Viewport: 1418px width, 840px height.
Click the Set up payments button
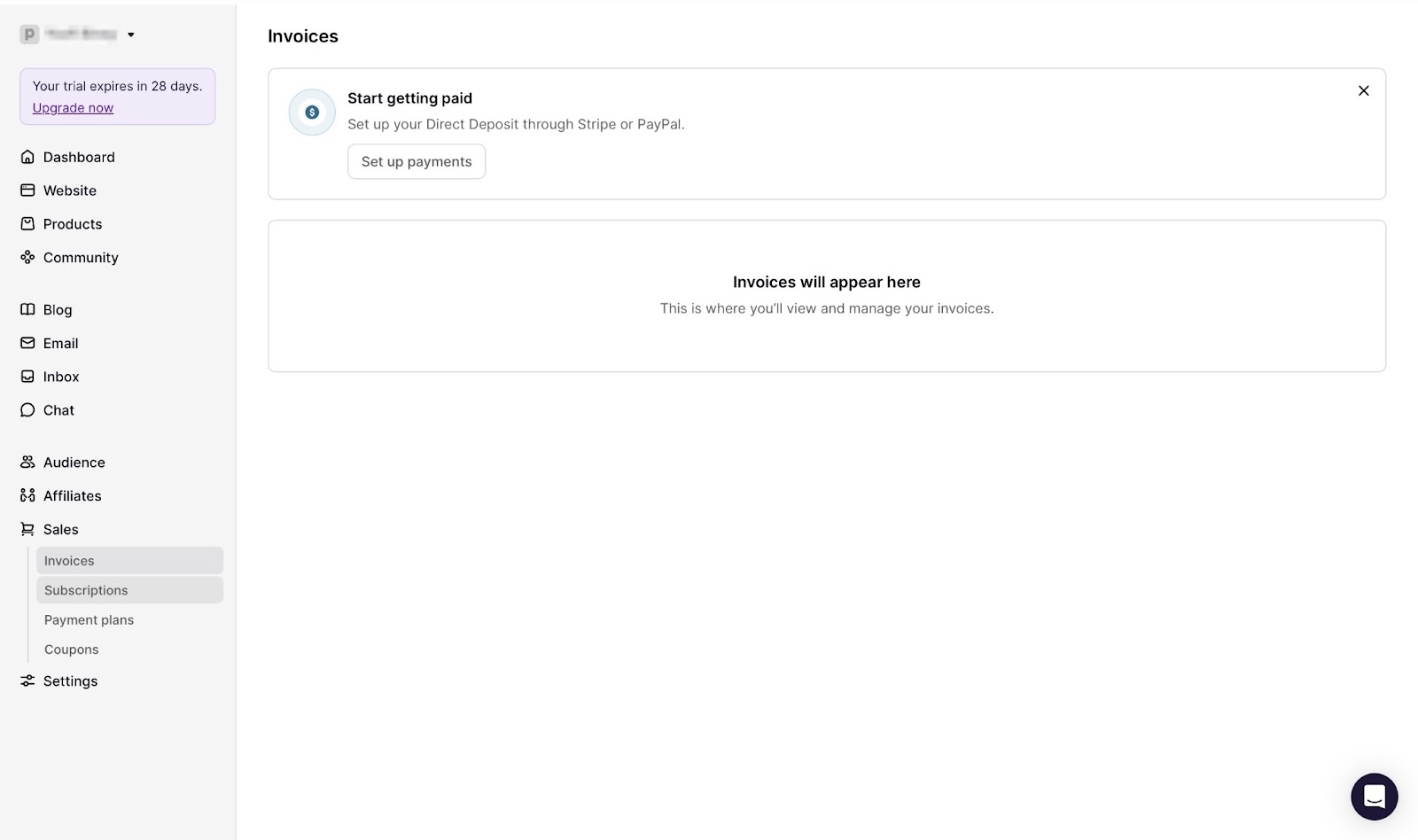(x=417, y=161)
